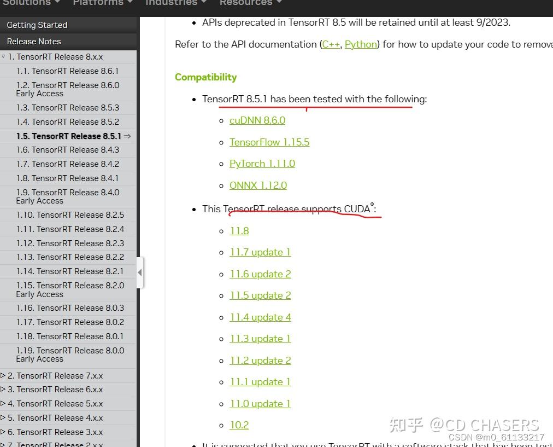553x447 pixels.
Task: Open the C++ API documentation link
Action: pyautogui.click(x=331, y=44)
